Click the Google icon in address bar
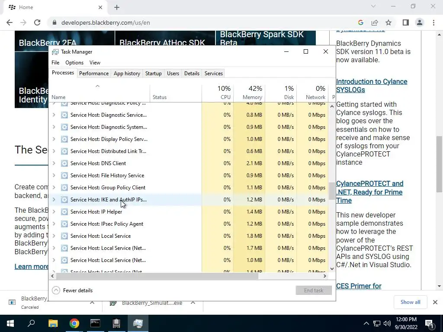The image size is (443, 332). pyautogui.click(x=360, y=22)
